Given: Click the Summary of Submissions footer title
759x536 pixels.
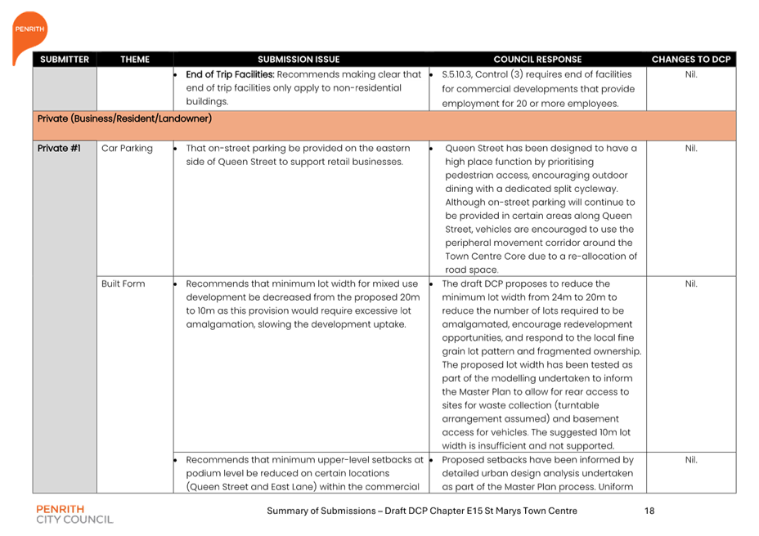Looking at the screenshot, I should coord(421,511).
